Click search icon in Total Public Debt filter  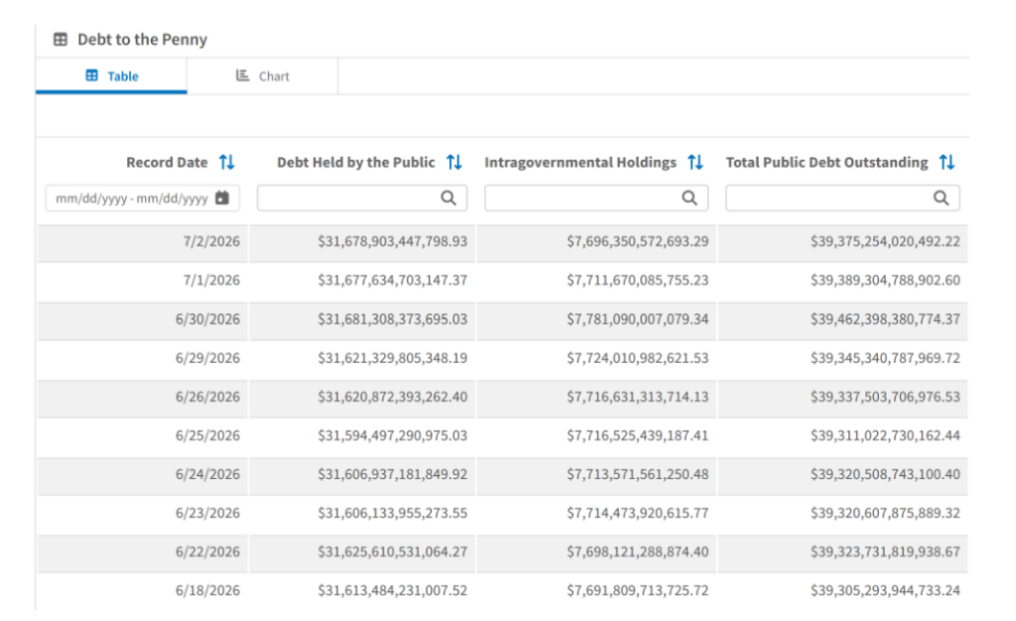click(941, 198)
